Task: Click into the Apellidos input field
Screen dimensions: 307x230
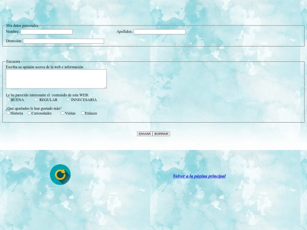Action: coord(160,32)
